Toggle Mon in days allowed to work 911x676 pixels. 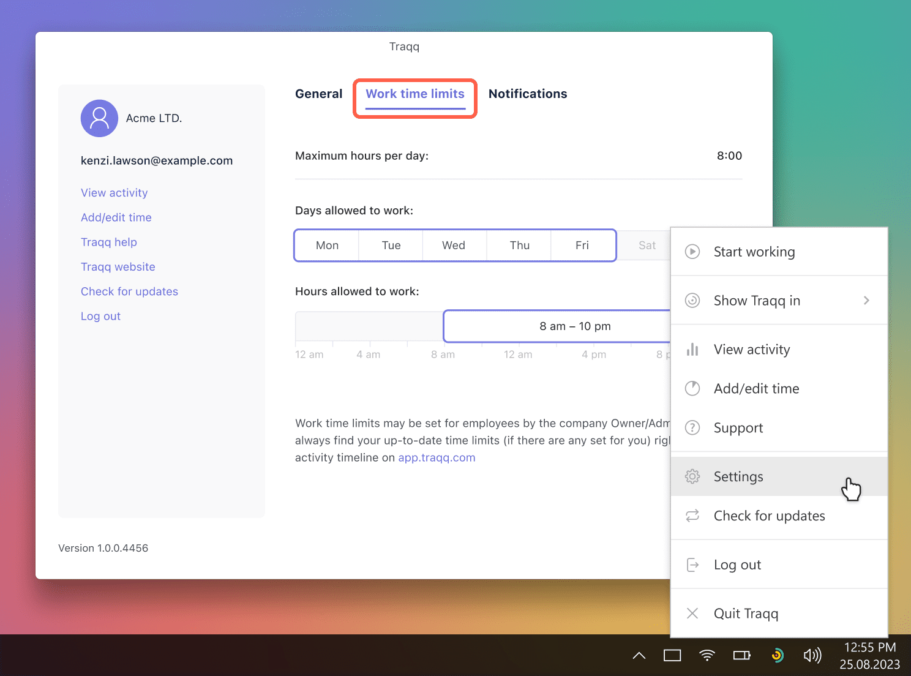click(327, 246)
